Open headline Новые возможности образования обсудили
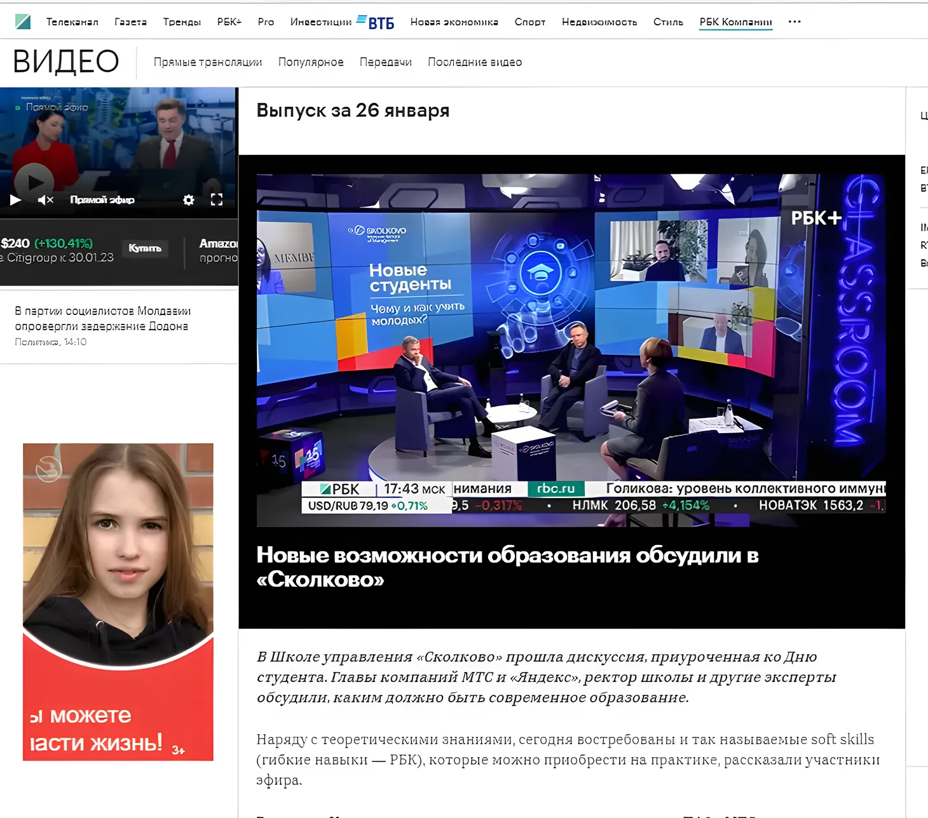The image size is (928, 818). tap(507, 567)
